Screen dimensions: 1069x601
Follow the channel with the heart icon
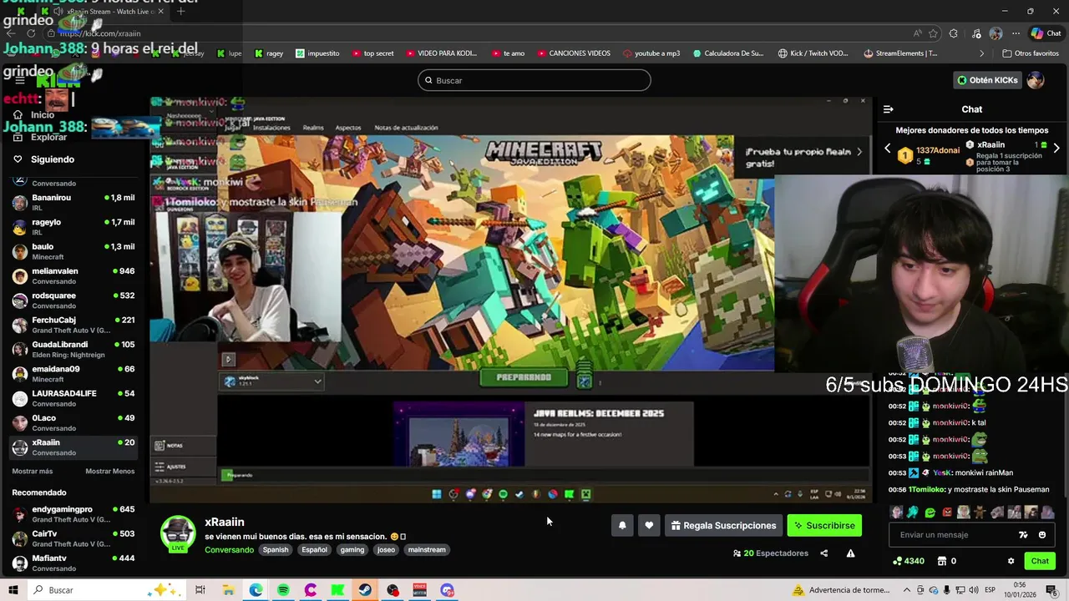[649, 525]
